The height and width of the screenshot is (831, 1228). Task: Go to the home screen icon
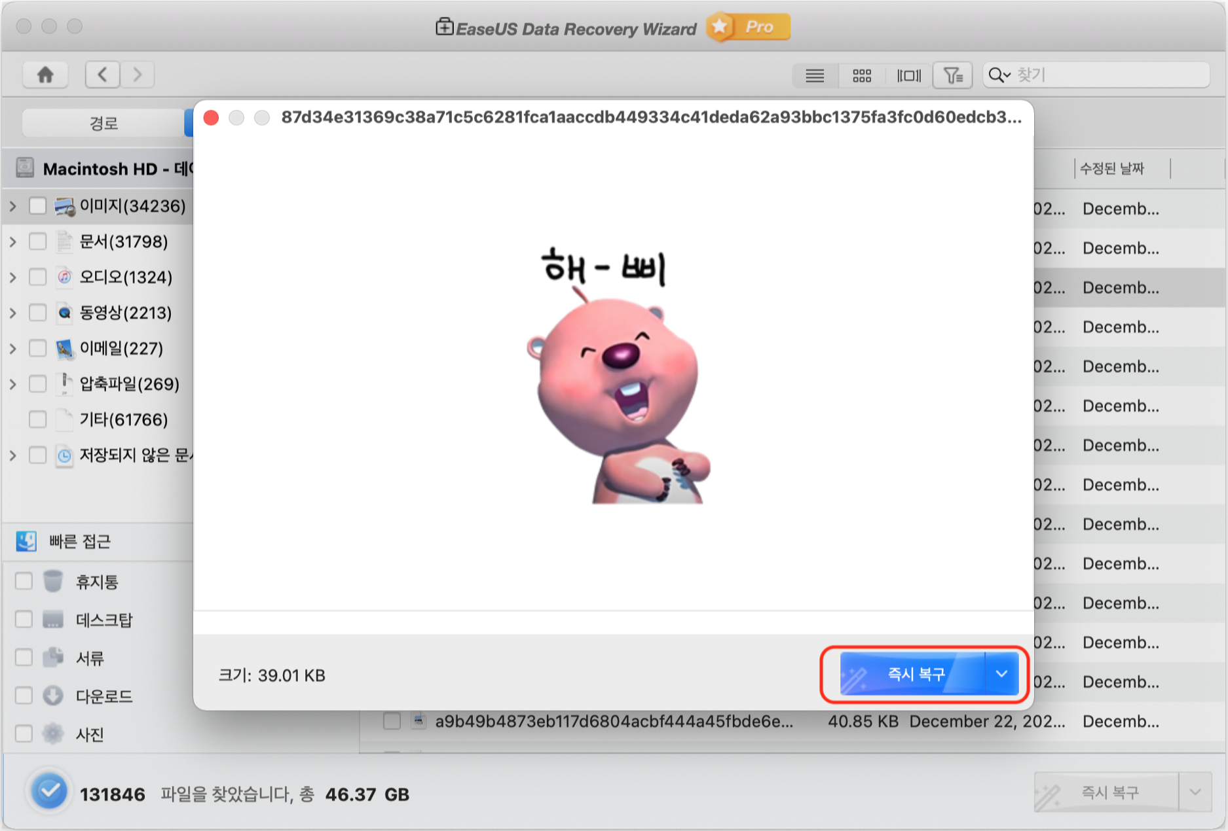pos(45,75)
